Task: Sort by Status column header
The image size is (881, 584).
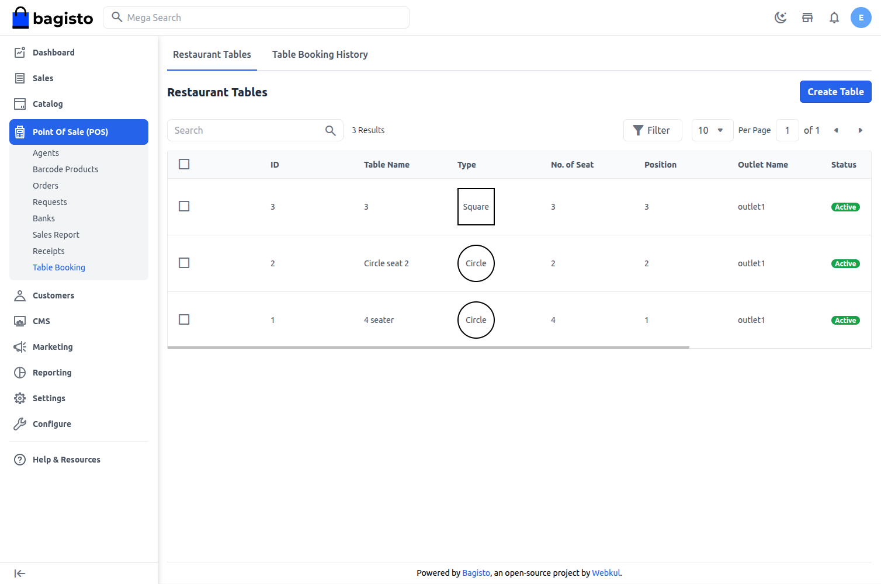Action: (844, 165)
